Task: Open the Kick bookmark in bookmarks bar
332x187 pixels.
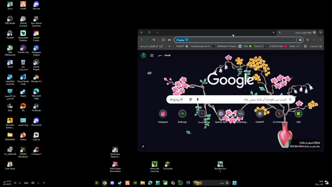Action: [x=248, y=46]
